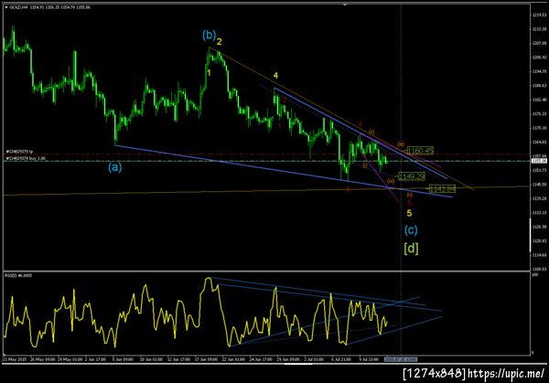Select the yellow 2 label beside (b)
Screen dimensions: 549x383
220,42
